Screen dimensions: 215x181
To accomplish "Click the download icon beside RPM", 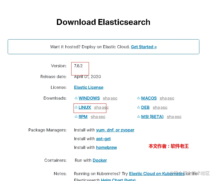I will point(76,117).
